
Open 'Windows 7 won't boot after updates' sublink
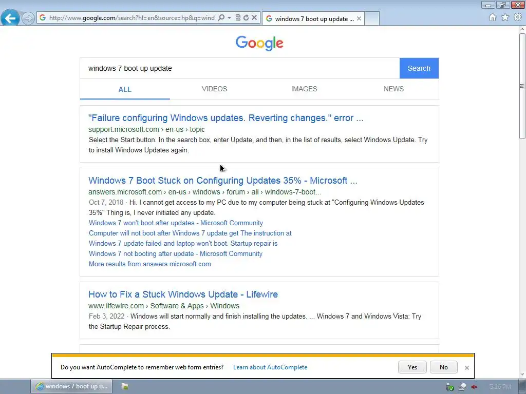(176, 223)
